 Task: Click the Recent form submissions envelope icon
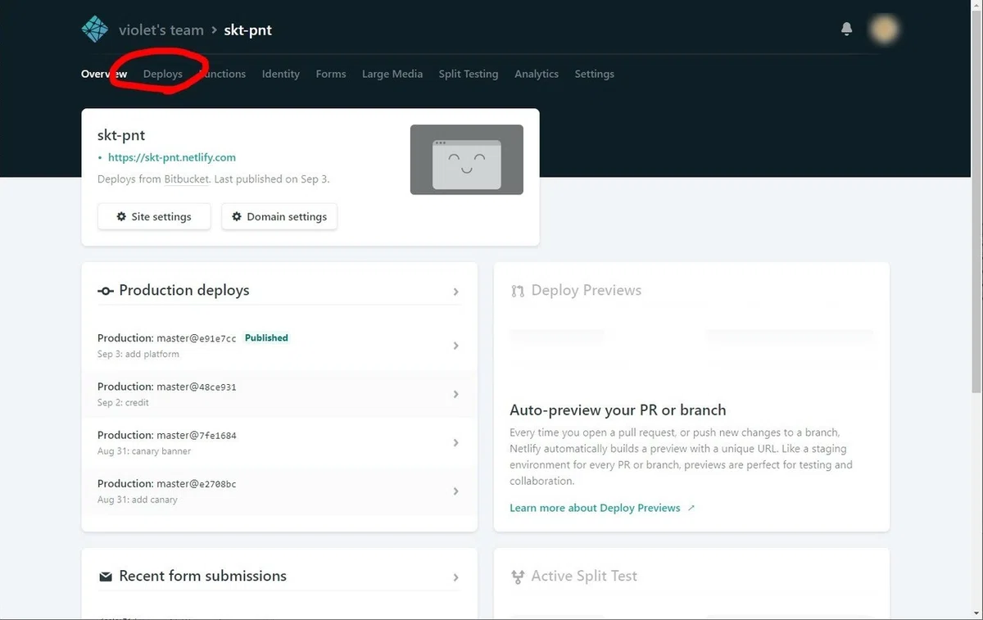pos(106,577)
